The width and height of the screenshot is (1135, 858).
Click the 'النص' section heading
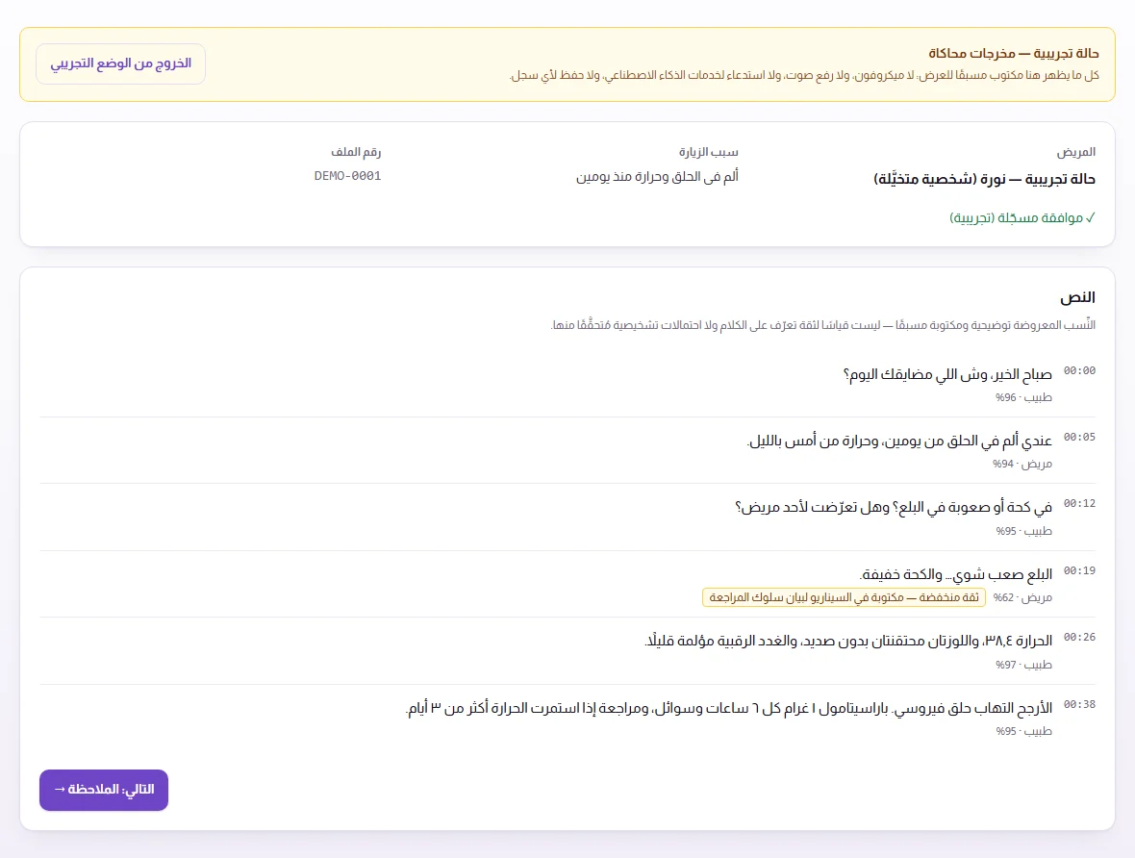1077,297
